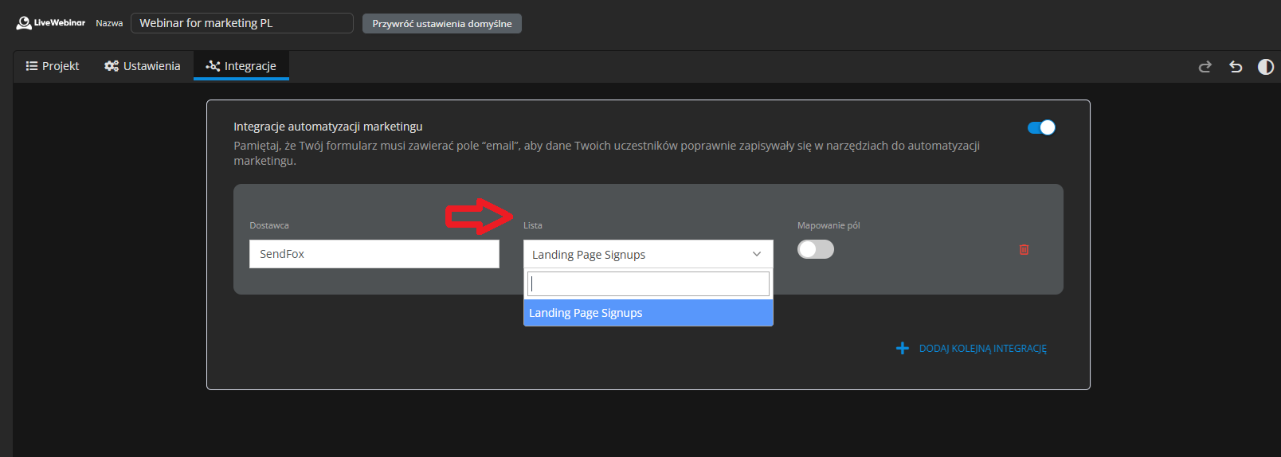Disable the marketing automation integrations switch
Viewport: 1281px width, 457px height.
pos(1041,127)
